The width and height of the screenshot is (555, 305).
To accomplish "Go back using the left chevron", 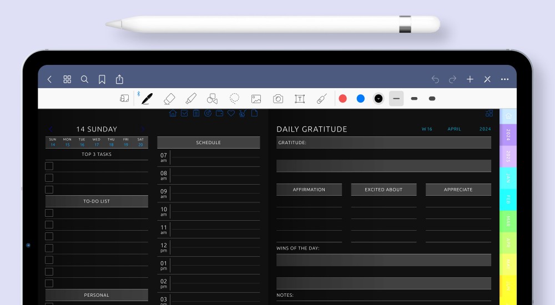I will point(49,79).
